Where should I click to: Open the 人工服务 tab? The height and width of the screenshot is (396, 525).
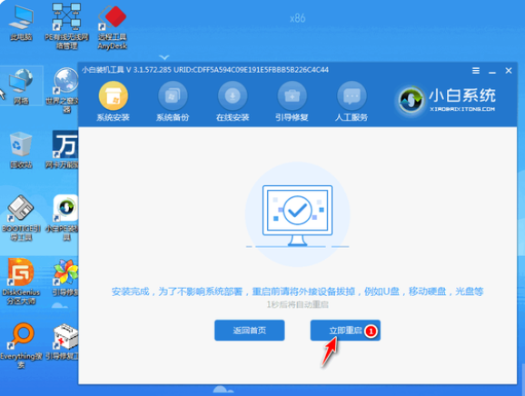click(x=352, y=102)
